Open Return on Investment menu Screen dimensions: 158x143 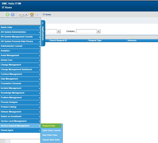[x=20, y=116]
